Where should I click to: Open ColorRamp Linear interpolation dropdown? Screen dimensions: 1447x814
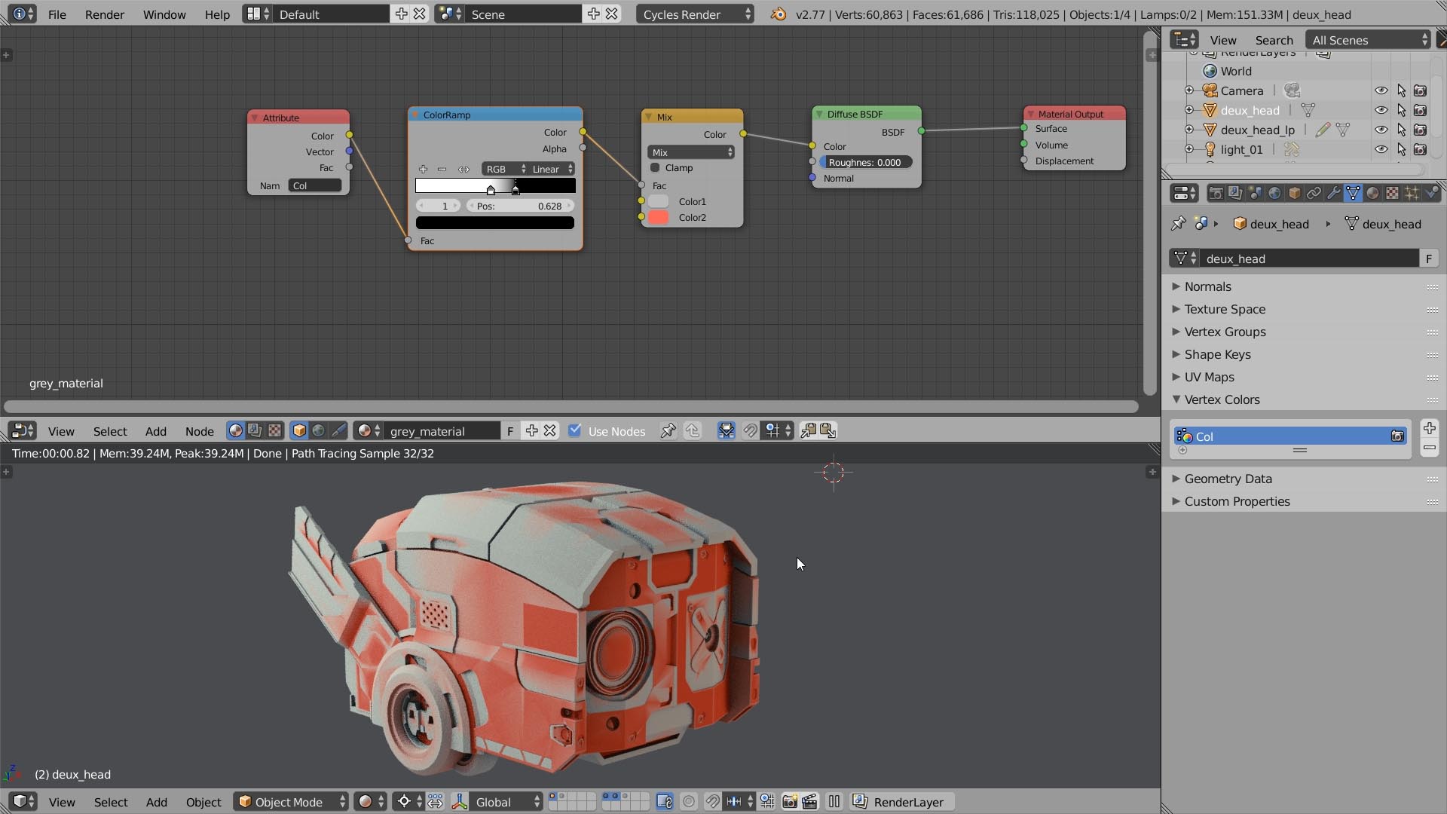click(552, 169)
